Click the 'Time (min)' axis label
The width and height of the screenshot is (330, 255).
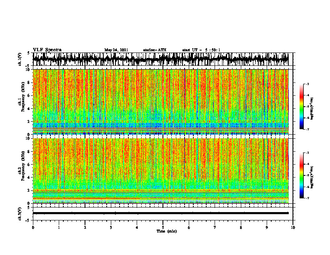[x=167, y=231]
